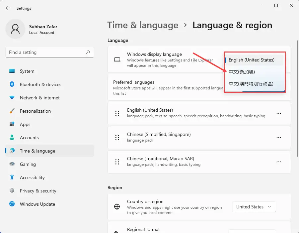
Task: Minimize the Settings window
Action: pyautogui.click(x=261, y=5)
